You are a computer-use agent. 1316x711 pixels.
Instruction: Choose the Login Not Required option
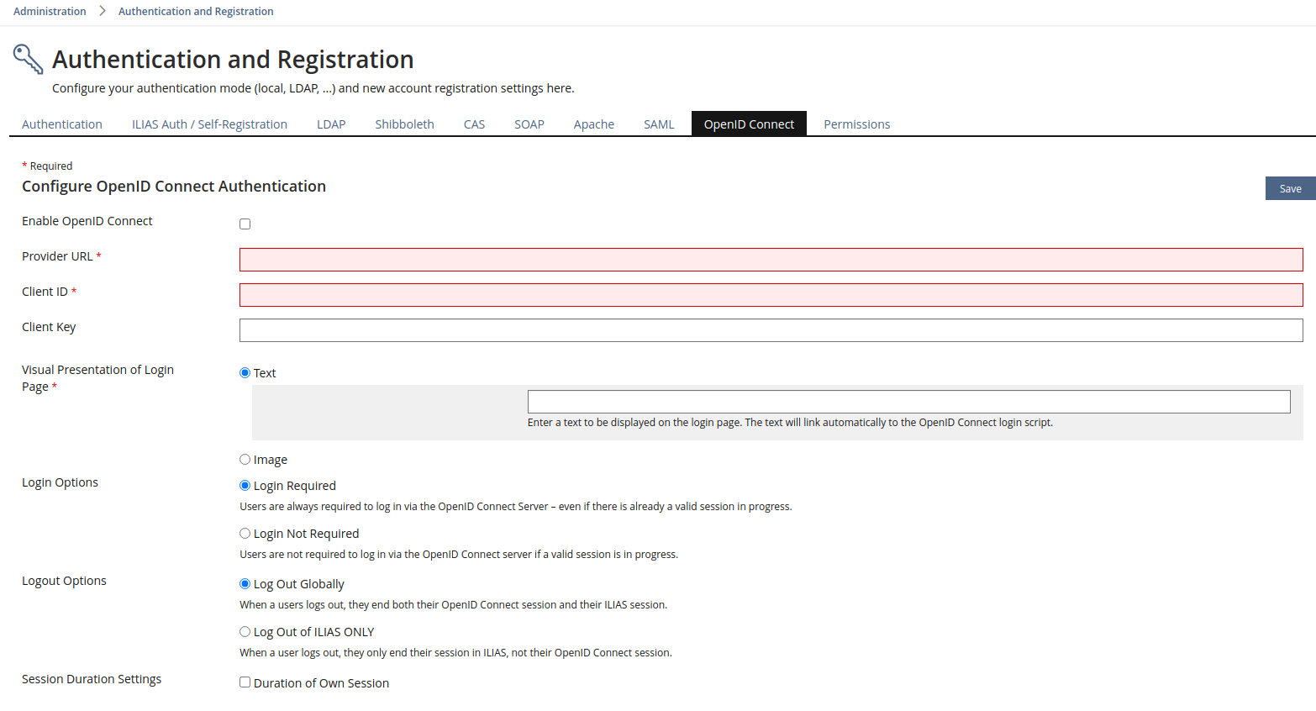click(x=245, y=534)
